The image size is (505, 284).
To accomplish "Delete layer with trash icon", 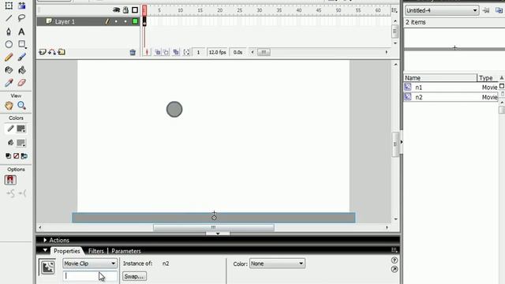I will [x=133, y=52].
